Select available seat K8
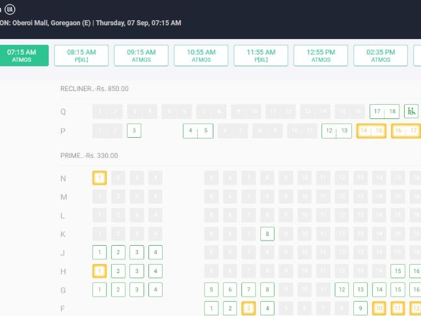Viewport: 421px width, 316px height. 267,233
